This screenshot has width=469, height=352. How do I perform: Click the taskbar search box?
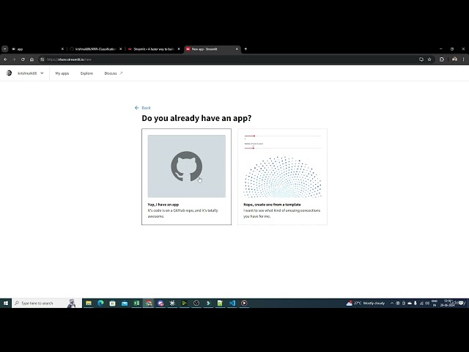pyautogui.click(x=47, y=303)
